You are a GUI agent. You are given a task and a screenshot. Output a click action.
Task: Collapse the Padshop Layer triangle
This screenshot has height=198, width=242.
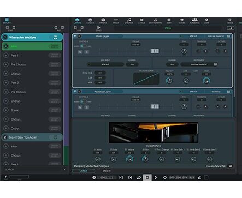tap(75, 92)
